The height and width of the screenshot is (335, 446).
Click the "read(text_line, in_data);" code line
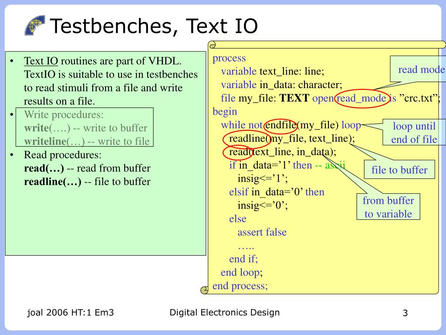[x=282, y=152]
